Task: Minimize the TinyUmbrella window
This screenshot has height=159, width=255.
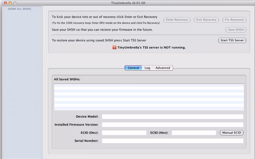Action: tap(10, 3)
